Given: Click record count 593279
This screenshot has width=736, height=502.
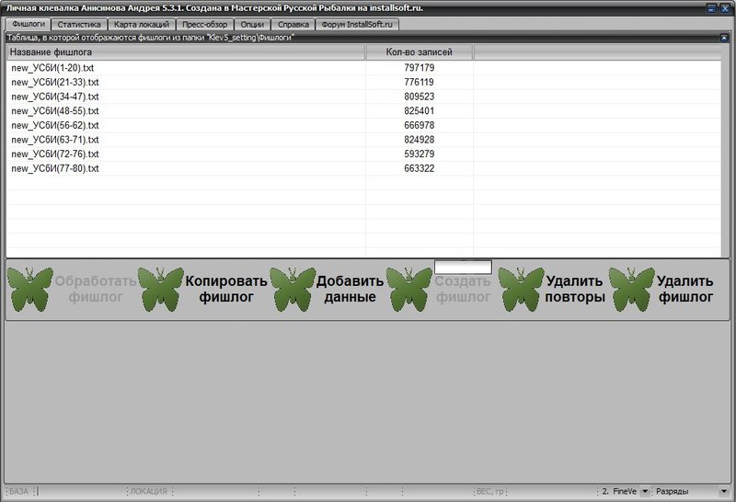Looking at the screenshot, I should click(420, 154).
